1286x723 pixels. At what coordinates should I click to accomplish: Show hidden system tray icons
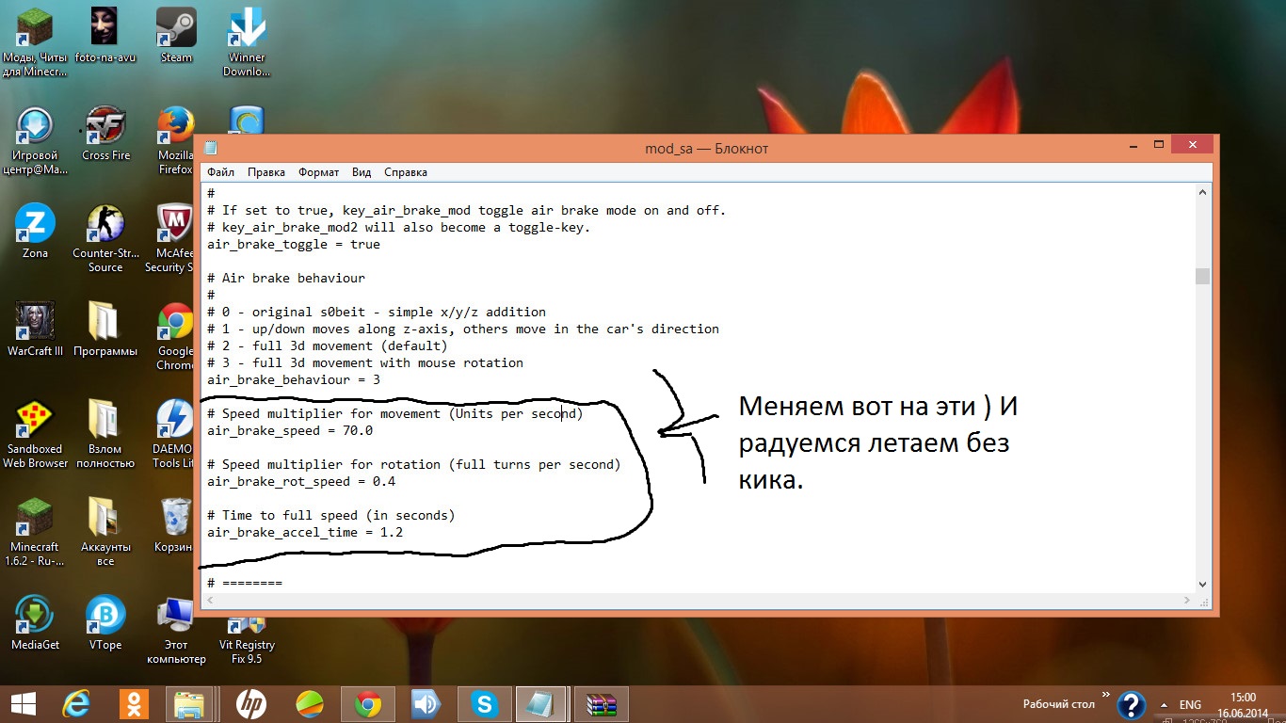tap(1165, 705)
